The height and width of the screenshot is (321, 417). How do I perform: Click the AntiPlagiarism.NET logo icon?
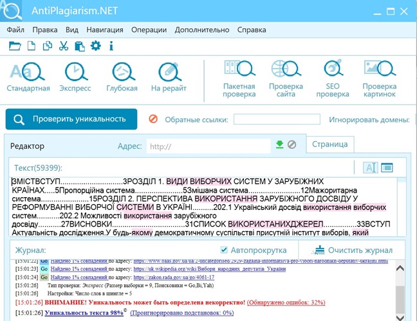coord(11,11)
